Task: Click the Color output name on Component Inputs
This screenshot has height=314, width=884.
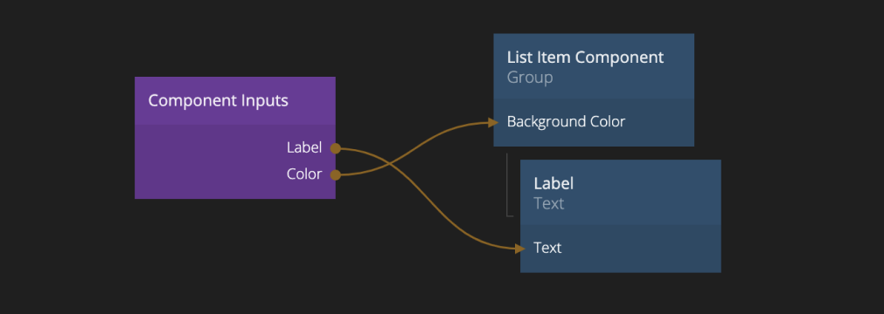Action: click(304, 174)
